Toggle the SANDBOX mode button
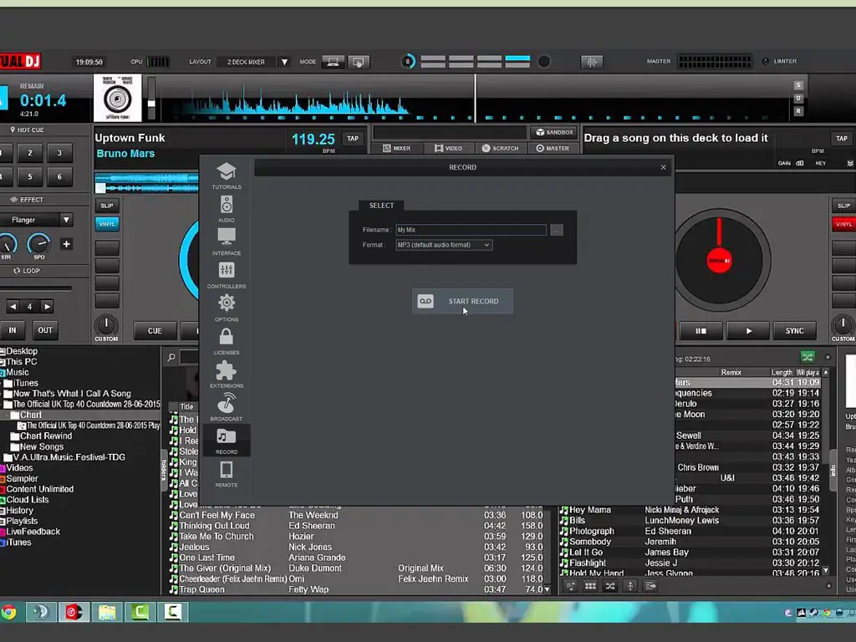Screen dimensions: 856x642 click(554, 132)
